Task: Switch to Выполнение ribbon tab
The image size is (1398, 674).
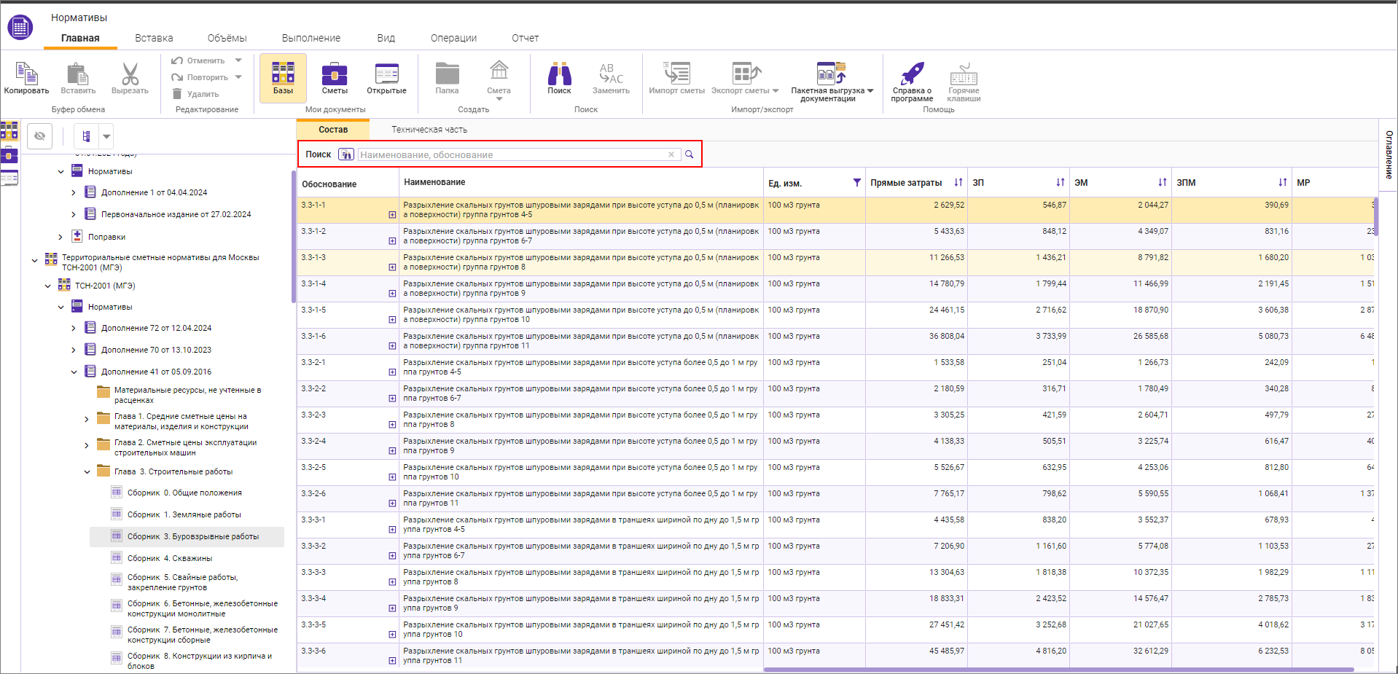Action: click(311, 38)
